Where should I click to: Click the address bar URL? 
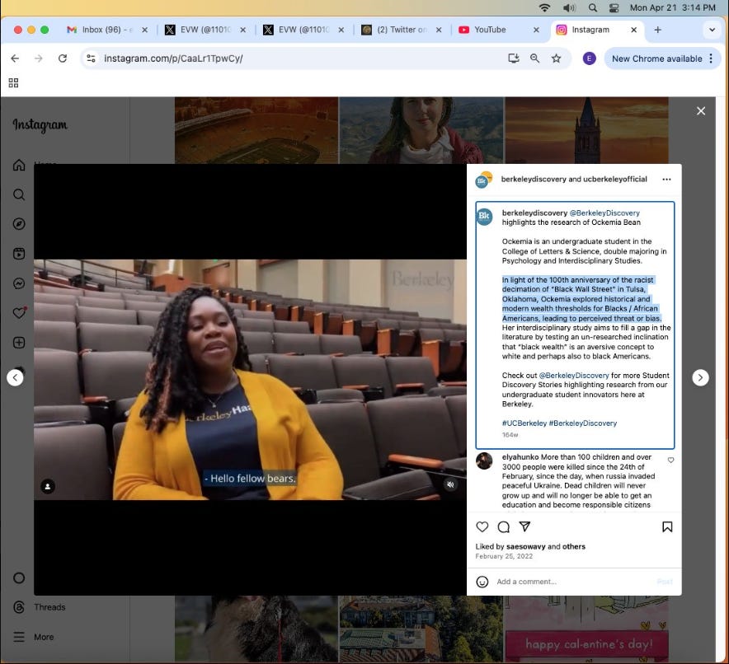pos(173,58)
